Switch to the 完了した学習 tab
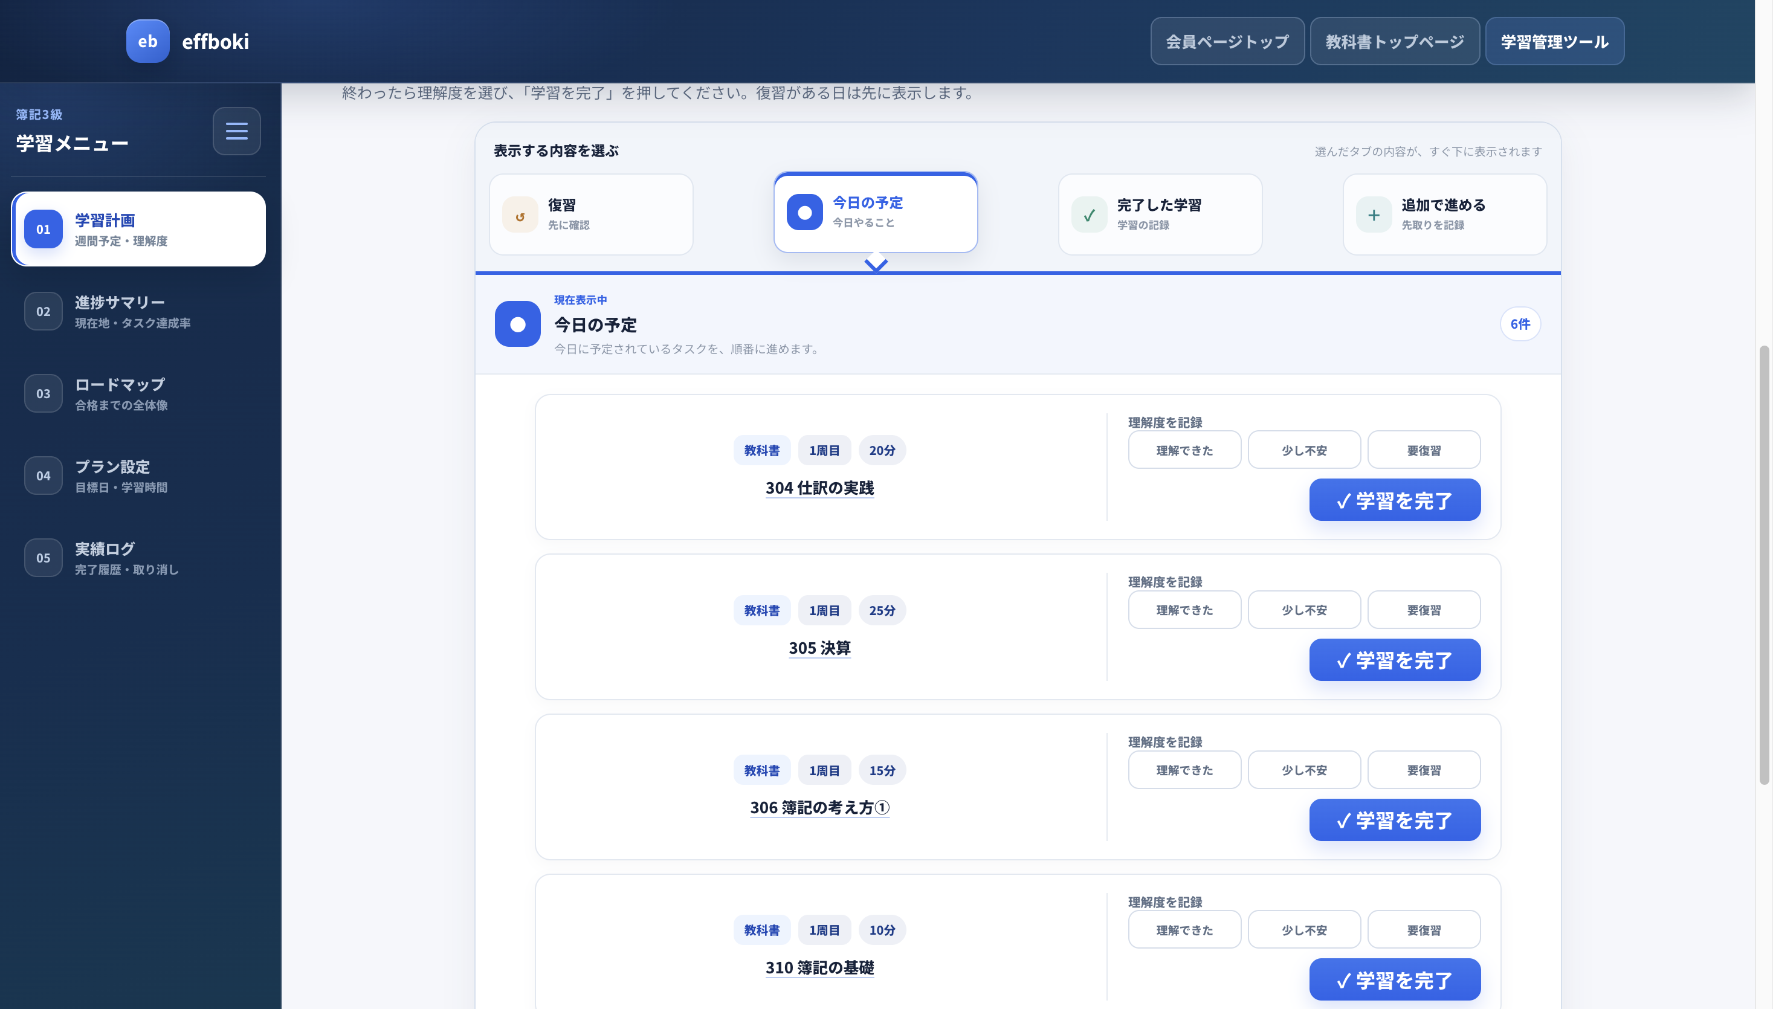 pos(1160,214)
